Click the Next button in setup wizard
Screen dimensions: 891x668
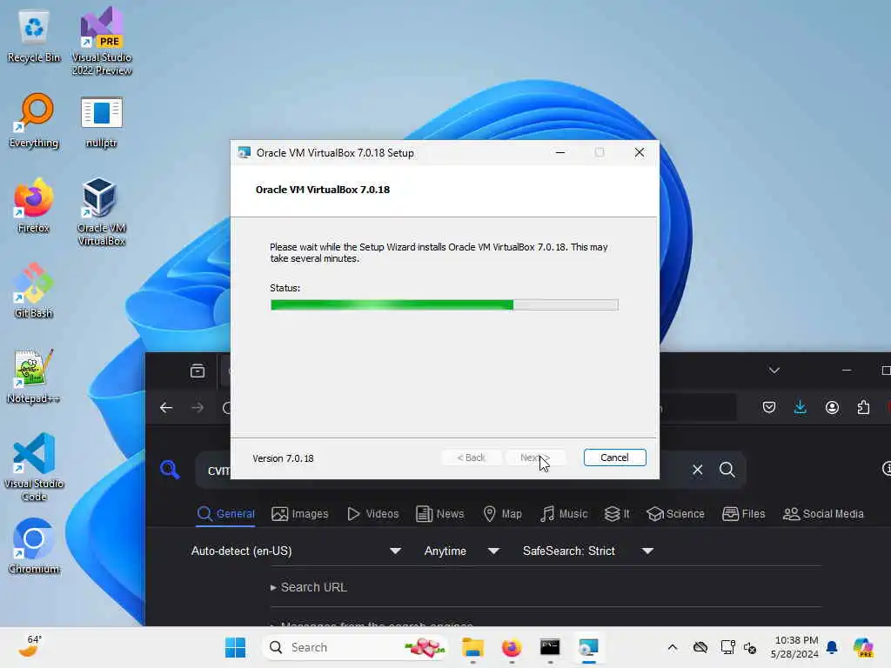click(535, 458)
